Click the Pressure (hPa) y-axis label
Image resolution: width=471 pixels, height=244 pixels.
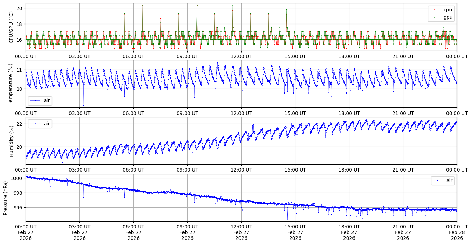pyautogui.click(x=5, y=198)
